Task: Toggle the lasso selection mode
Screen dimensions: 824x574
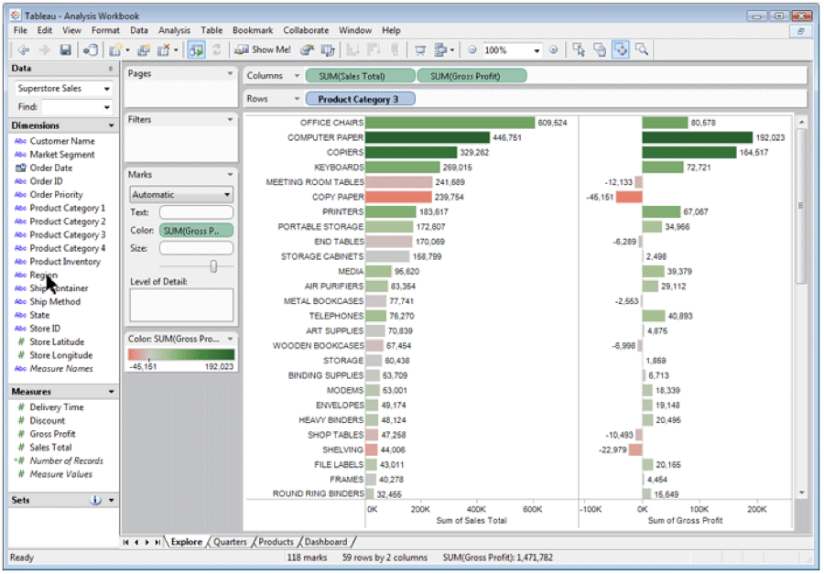Action: [x=599, y=50]
